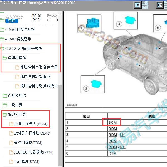Click document icon beside 后门模块(RDM)
Image resolution: width=167 pixels, height=167 pixels.
[11, 162]
